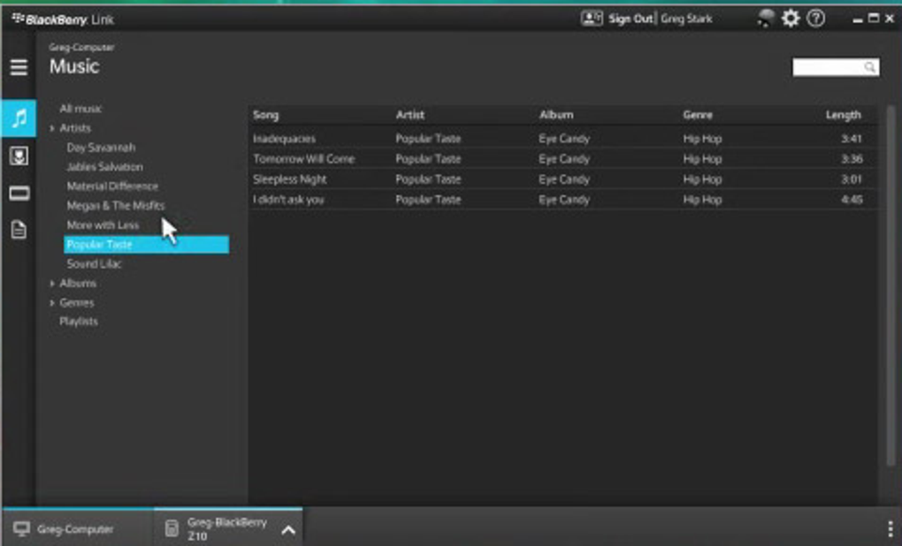Click the song list vertical scrollbar
Viewport: 902px width, 546px height.
click(x=891, y=284)
